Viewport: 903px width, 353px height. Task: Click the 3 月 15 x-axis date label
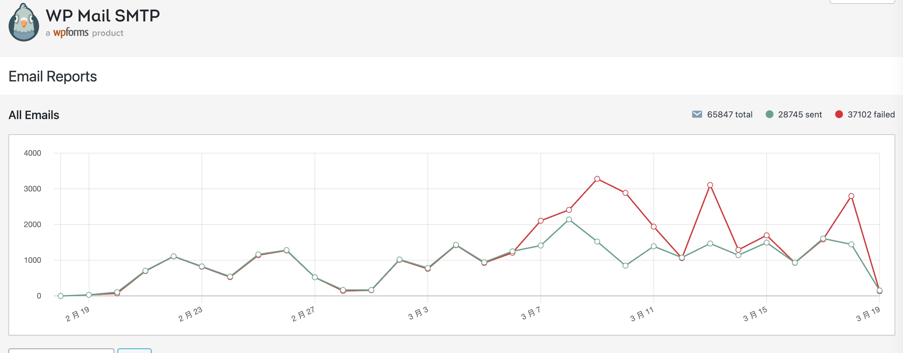coord(755,314)
